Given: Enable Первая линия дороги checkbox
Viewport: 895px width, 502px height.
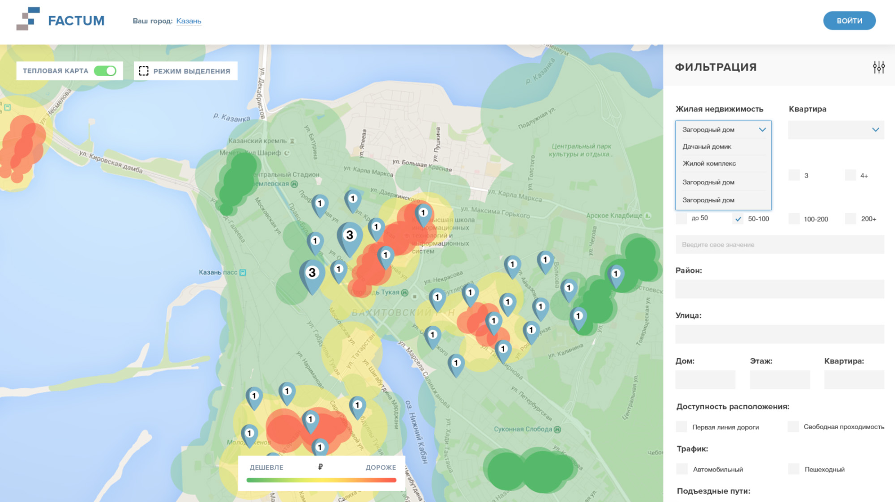Looking at the screenshot, I should [681, 427].
